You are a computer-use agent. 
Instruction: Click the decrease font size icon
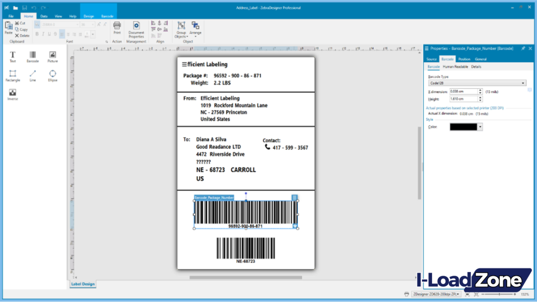(x=105, y=25)
